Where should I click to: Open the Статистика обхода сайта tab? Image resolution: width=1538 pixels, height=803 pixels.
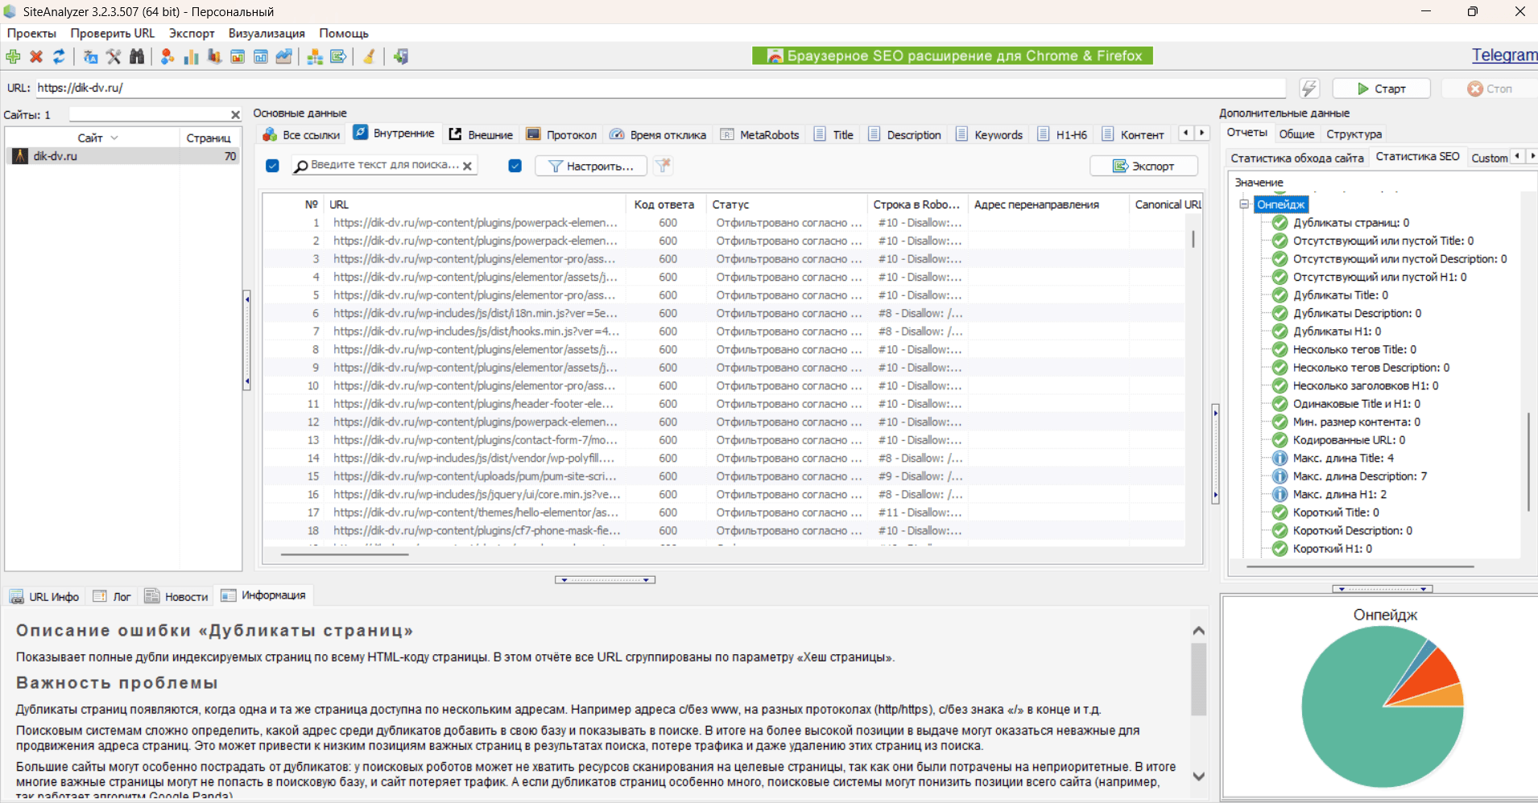[1297, 158]
